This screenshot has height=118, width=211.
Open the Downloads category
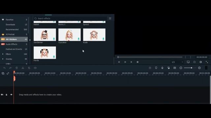pos(10,25)
